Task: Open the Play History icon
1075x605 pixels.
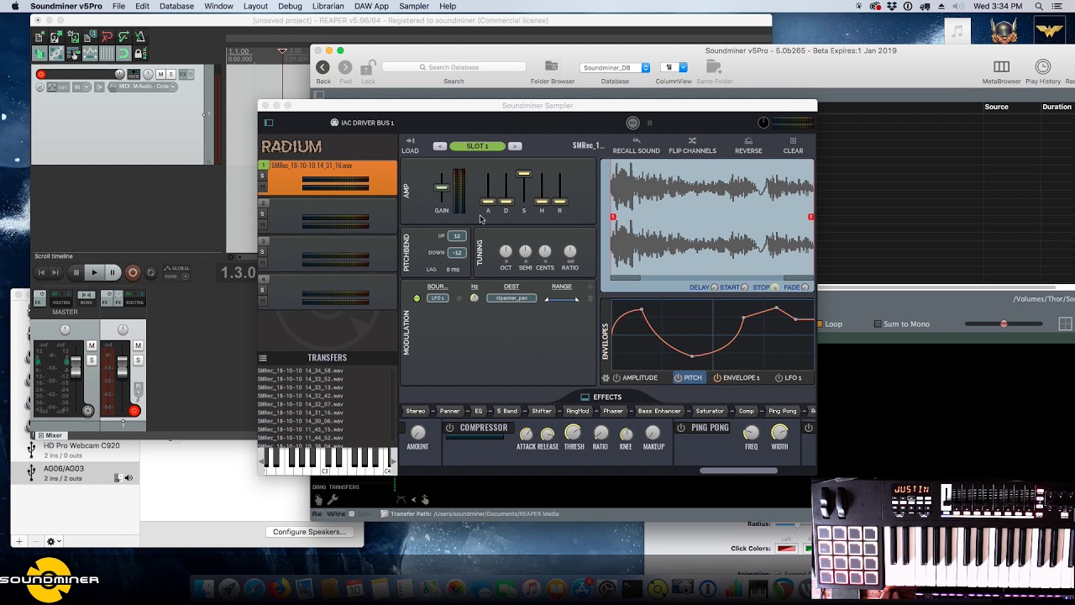Action: (1043, 66)
